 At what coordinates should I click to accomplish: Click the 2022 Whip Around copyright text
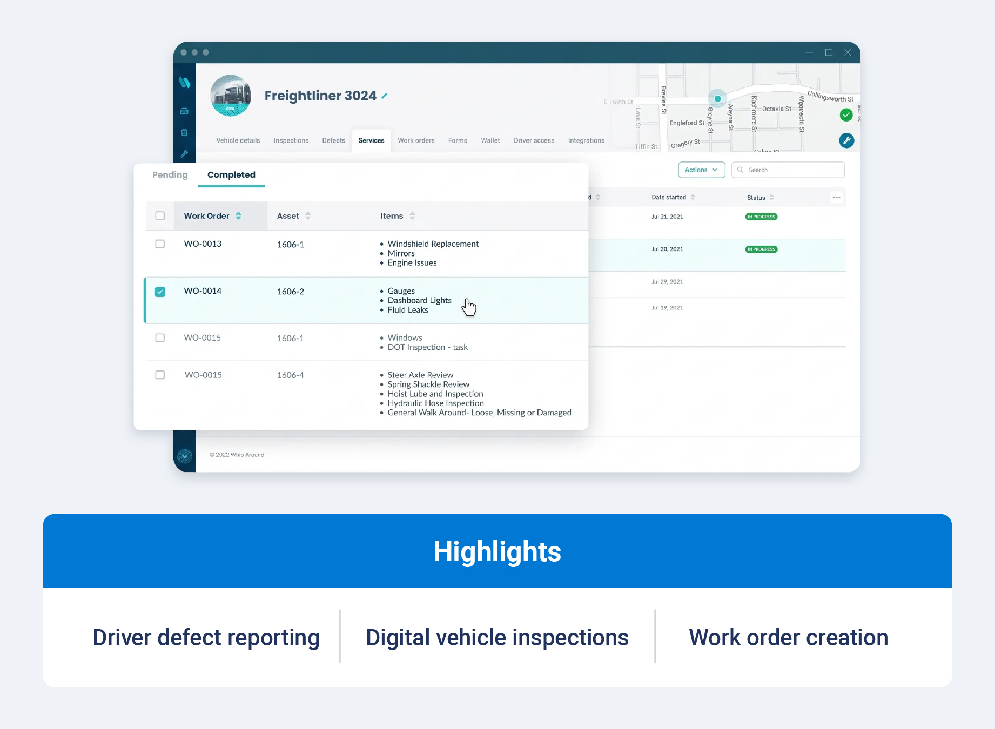coord(237,455)
